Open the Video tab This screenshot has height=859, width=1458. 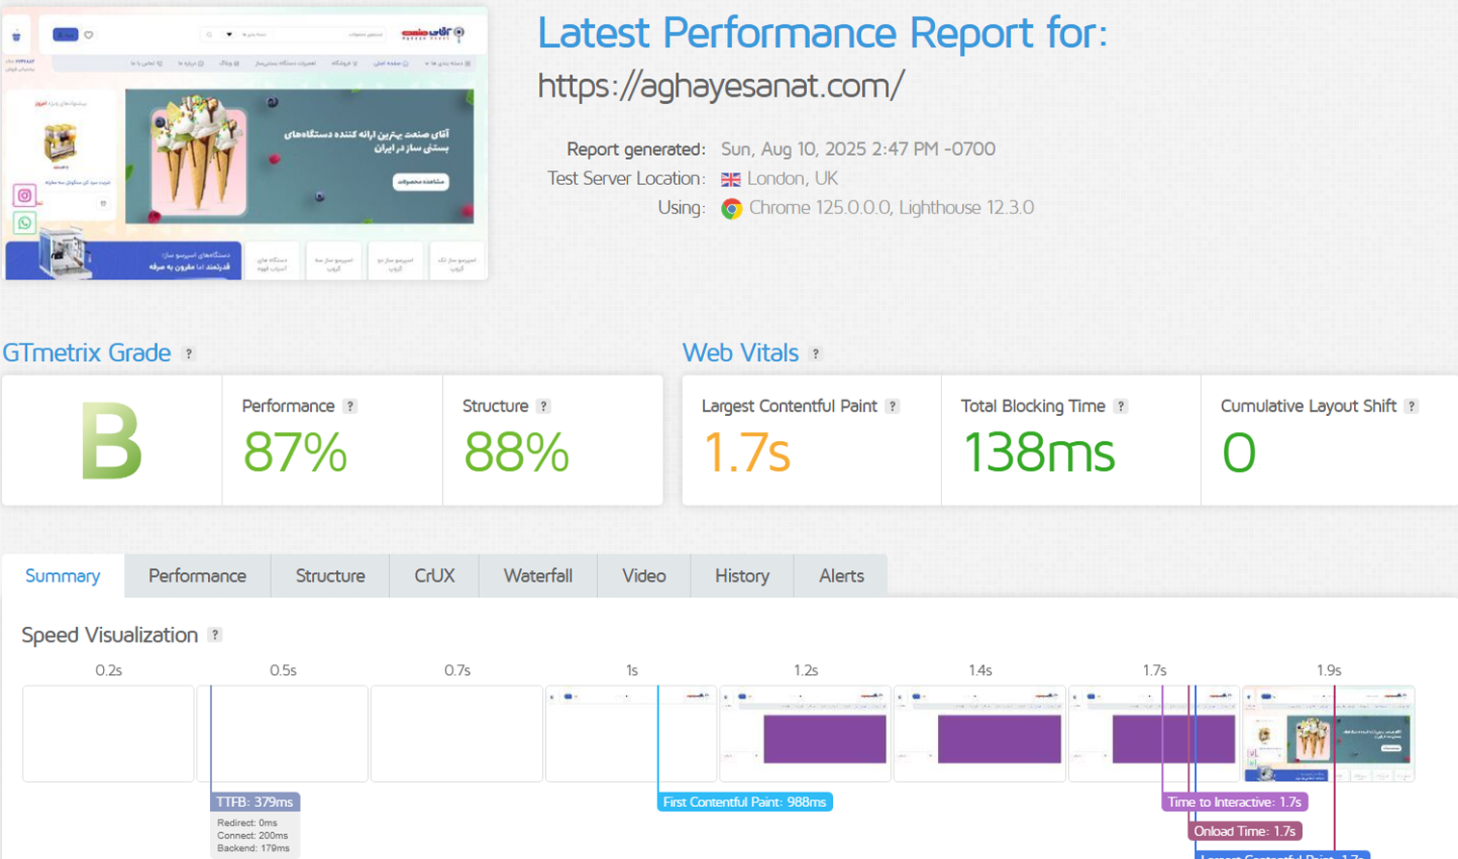click(643, 576)
